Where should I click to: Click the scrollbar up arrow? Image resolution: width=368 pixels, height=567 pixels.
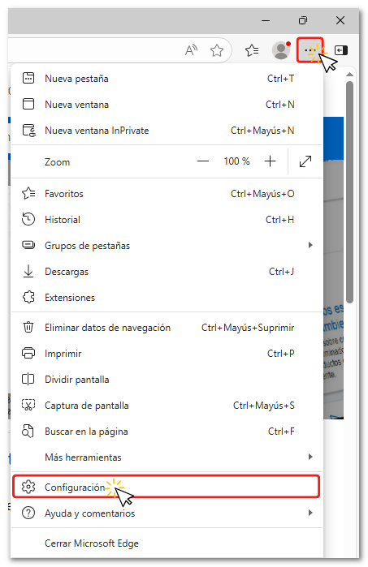coord(349,74)
